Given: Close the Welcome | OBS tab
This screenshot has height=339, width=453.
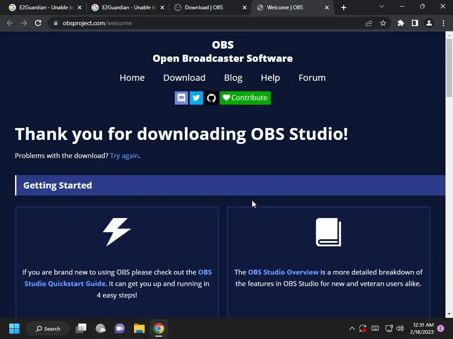Looking at the screenshot, I should tap(327, 8).
